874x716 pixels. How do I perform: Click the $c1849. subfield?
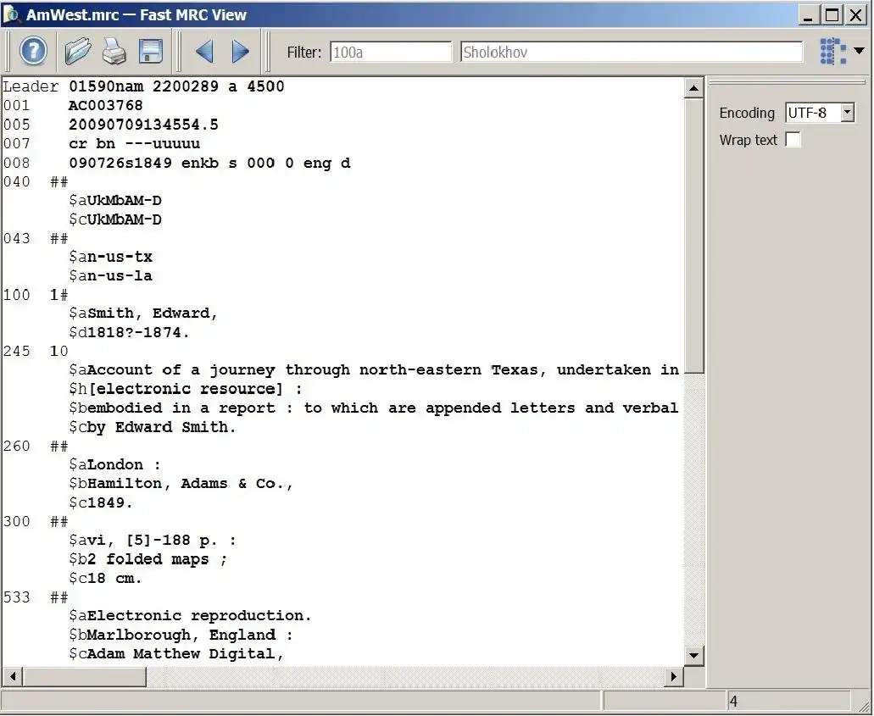[100, 502]
